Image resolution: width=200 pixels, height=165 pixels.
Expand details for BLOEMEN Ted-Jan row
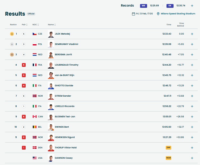tap(192, 117)
